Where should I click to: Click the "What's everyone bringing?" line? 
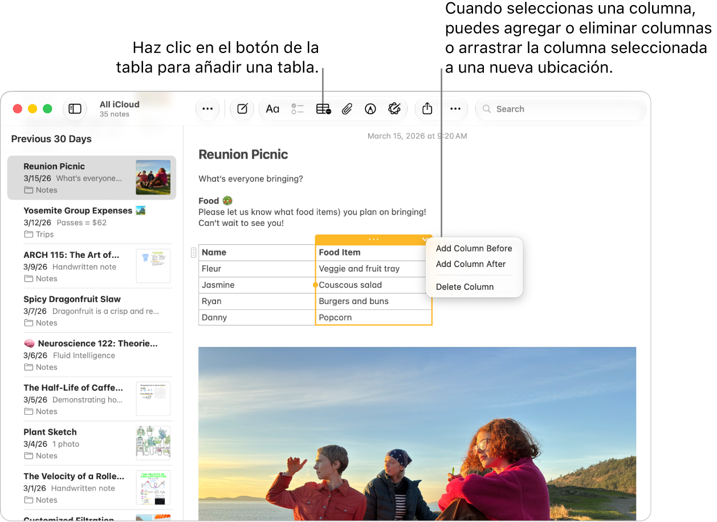pyautogui.click(x=251, y=179)
